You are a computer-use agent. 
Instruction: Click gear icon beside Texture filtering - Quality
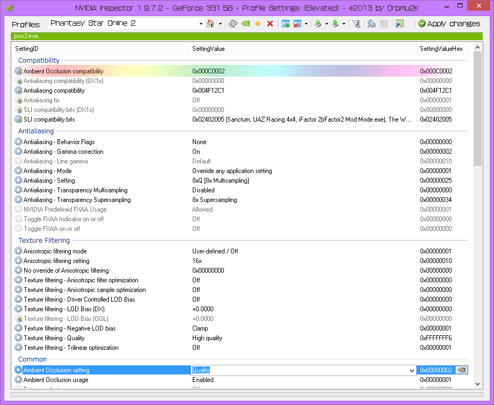click(18, 337)
